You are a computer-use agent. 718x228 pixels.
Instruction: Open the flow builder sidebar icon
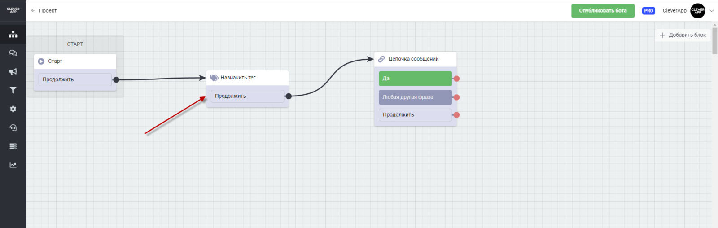13,34
